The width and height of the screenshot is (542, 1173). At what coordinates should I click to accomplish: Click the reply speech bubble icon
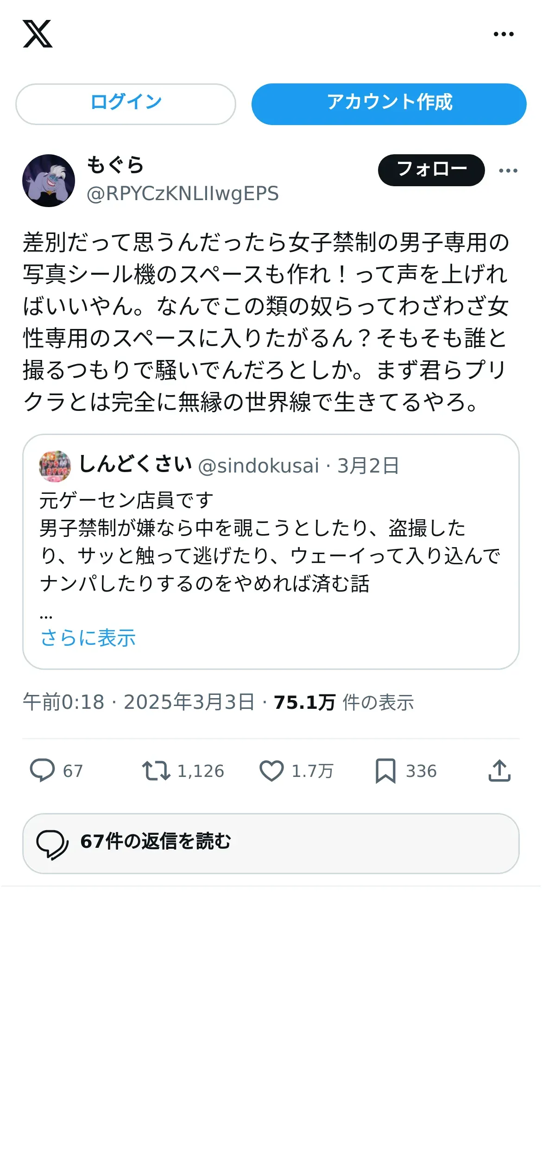(x=42, y=771)
